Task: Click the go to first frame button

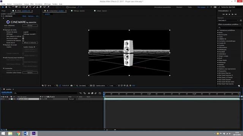Action: pyautogui.click(x=223, y=14)
